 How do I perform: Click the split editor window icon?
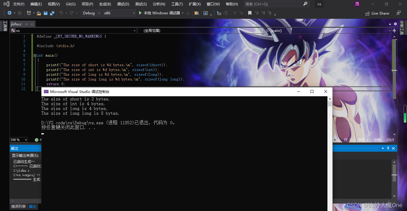tap(394, 30)
